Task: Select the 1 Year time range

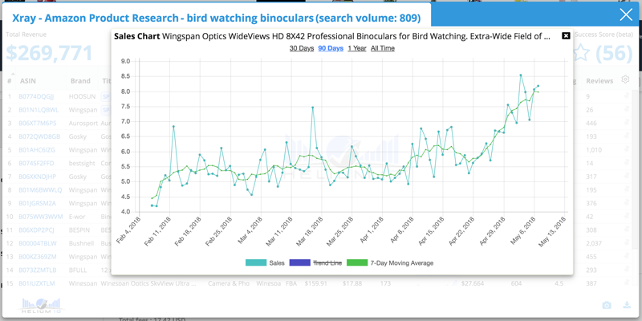Action: tap(356, 48)
